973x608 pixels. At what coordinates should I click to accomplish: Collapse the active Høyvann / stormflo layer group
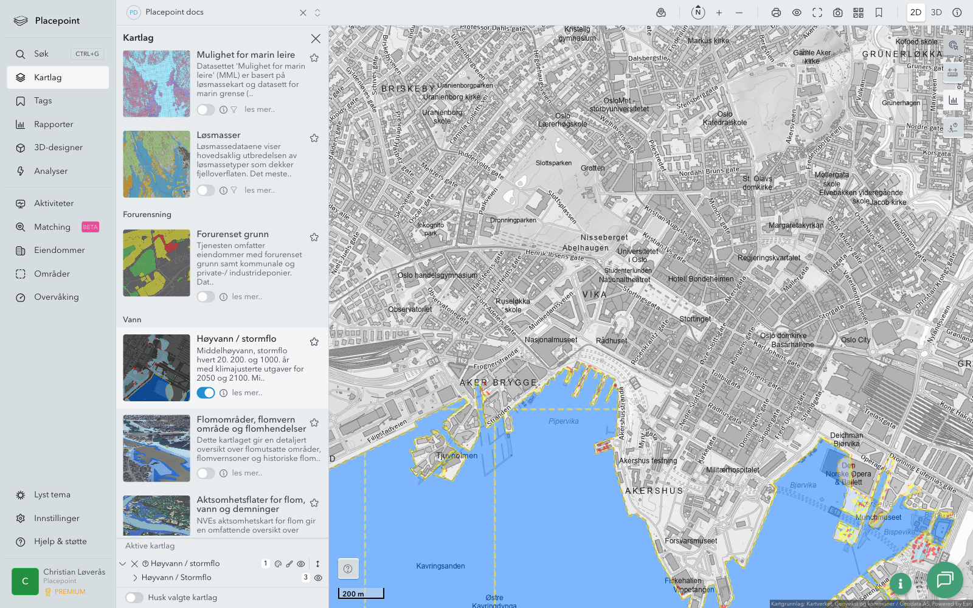123,564
